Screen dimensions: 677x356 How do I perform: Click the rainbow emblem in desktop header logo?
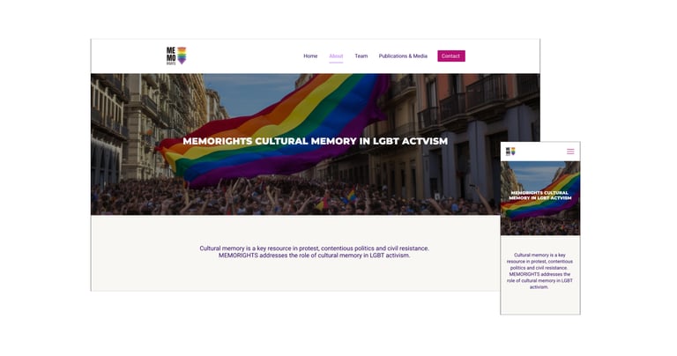pos(182,56)
